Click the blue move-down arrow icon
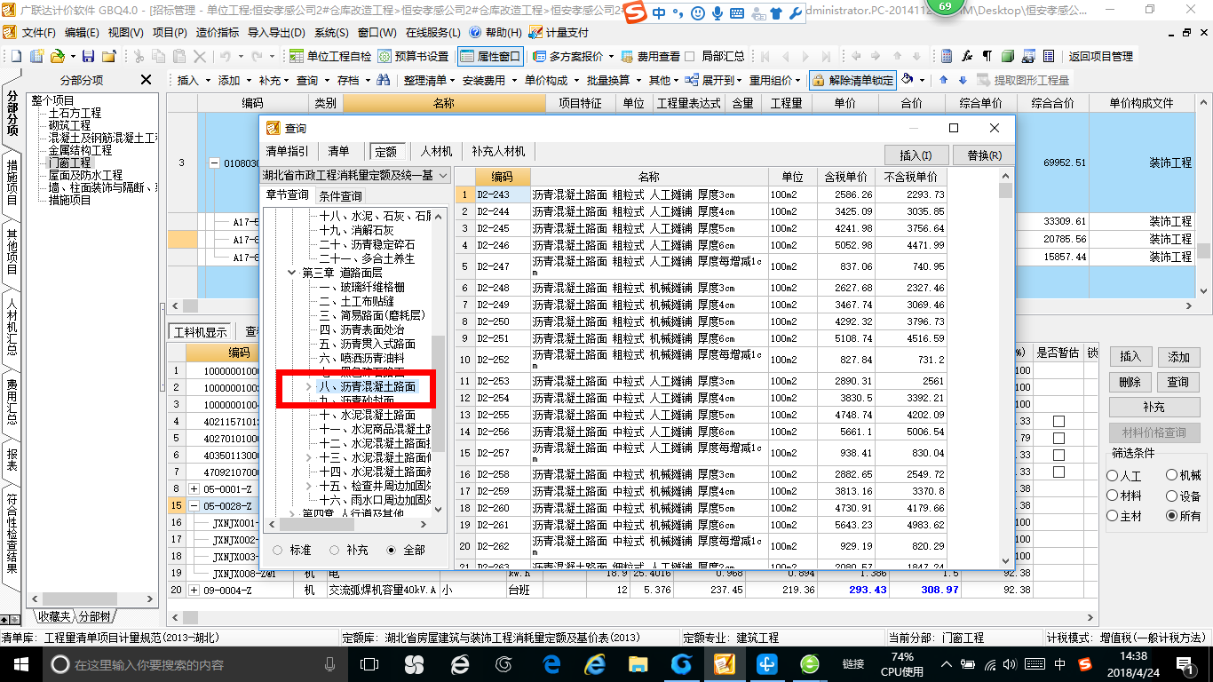The image size is (1213, 682). coord(963,80)
